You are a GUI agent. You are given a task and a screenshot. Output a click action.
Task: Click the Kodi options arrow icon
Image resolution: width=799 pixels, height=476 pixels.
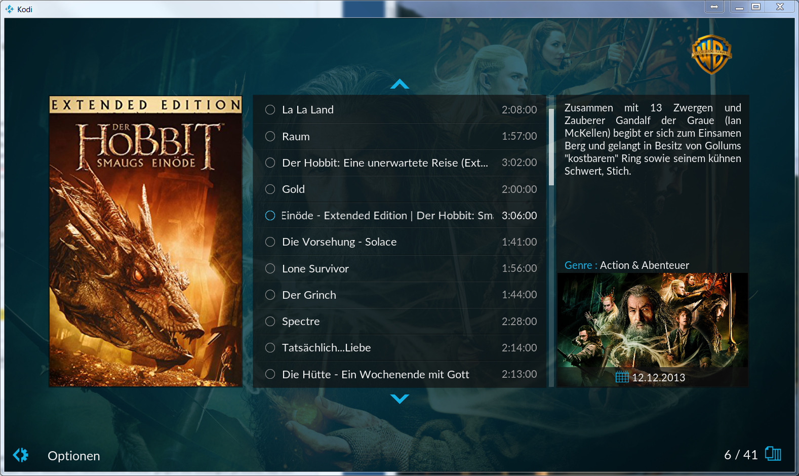point(21,455)
